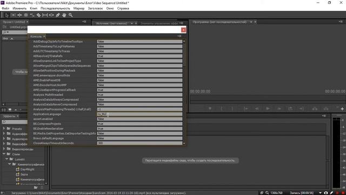346x195 pixels.
Task: Click Mark In bracket button
Action: [x=222, y=108]
